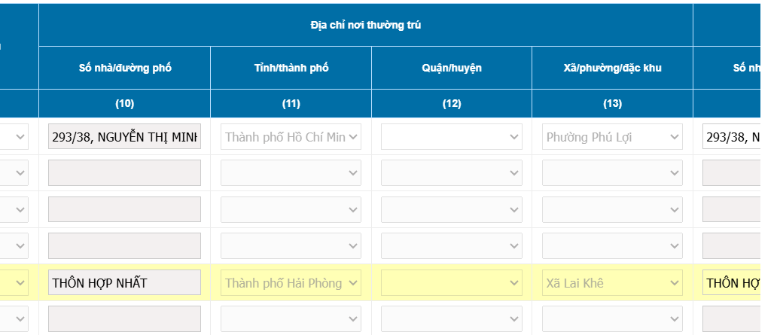Open district dropdown in the third row
777x335 pixels.
(x=451, y=209)
